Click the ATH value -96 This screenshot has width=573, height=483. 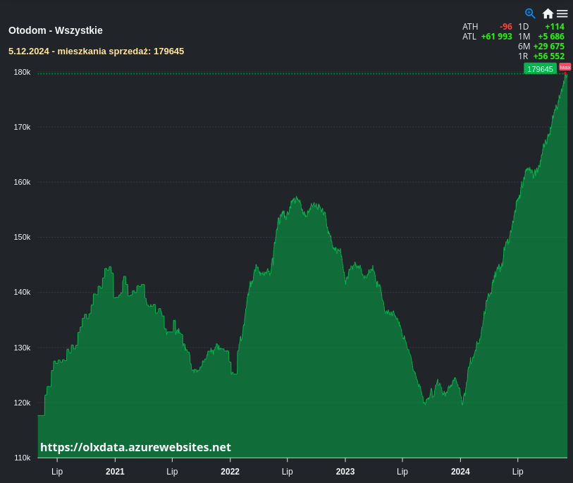(x=505, y=27)
